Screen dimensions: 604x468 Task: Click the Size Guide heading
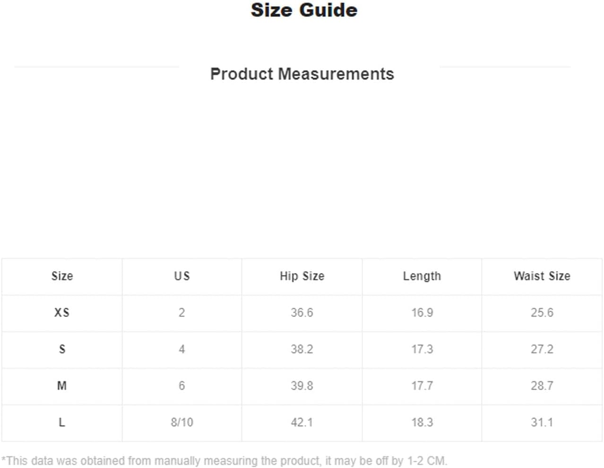pyautogui.click(x=304, y=10)
